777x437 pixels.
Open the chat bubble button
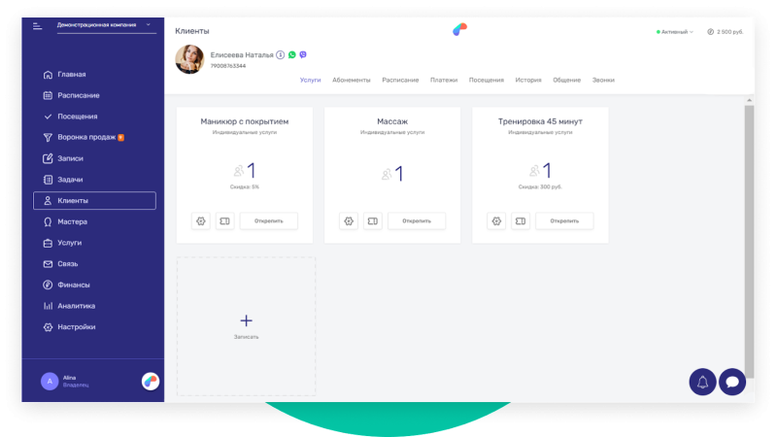coord(731,382)
